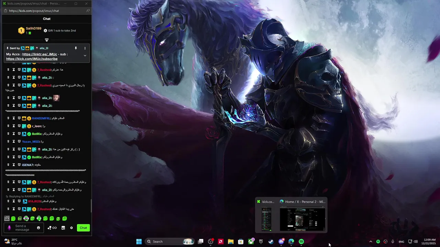Open username iGENA7 in chat
440x247 pixels.
[27, 165]
